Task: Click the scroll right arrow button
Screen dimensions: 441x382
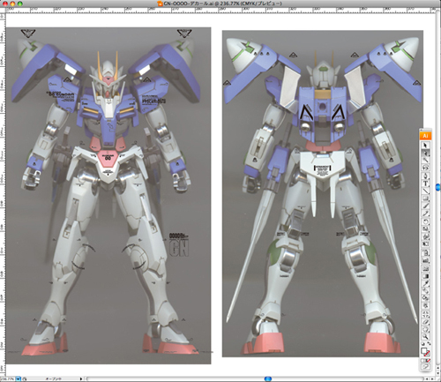Action: pyautogui.click(x=432, y=378)
